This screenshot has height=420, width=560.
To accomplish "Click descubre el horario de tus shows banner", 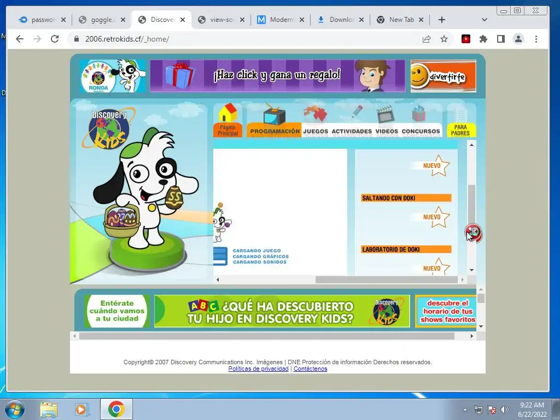I will point(446,311).
